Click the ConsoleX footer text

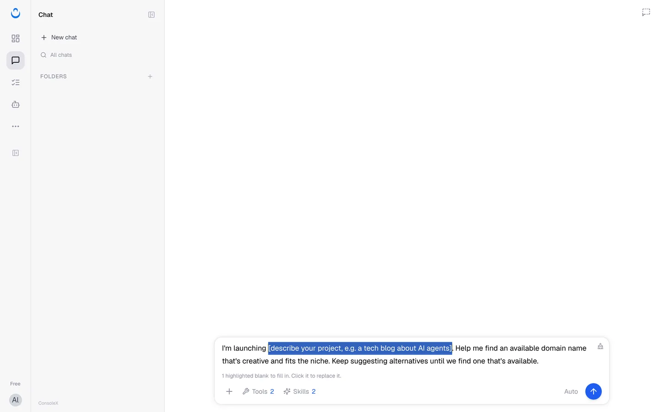point(49,403)
